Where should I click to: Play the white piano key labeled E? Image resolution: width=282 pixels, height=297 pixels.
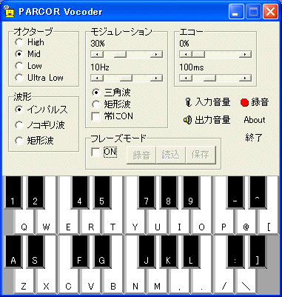click(68, 222)
